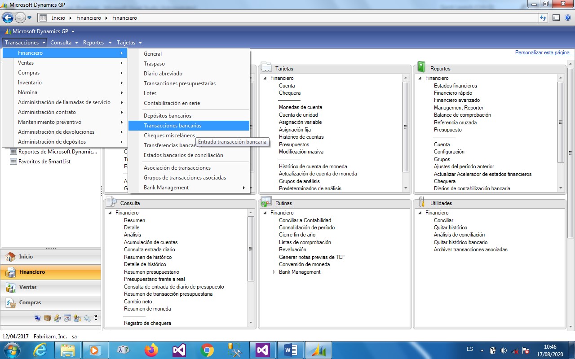Open the Consulta menu
This screenshot has width=575, height=359.
63,43
